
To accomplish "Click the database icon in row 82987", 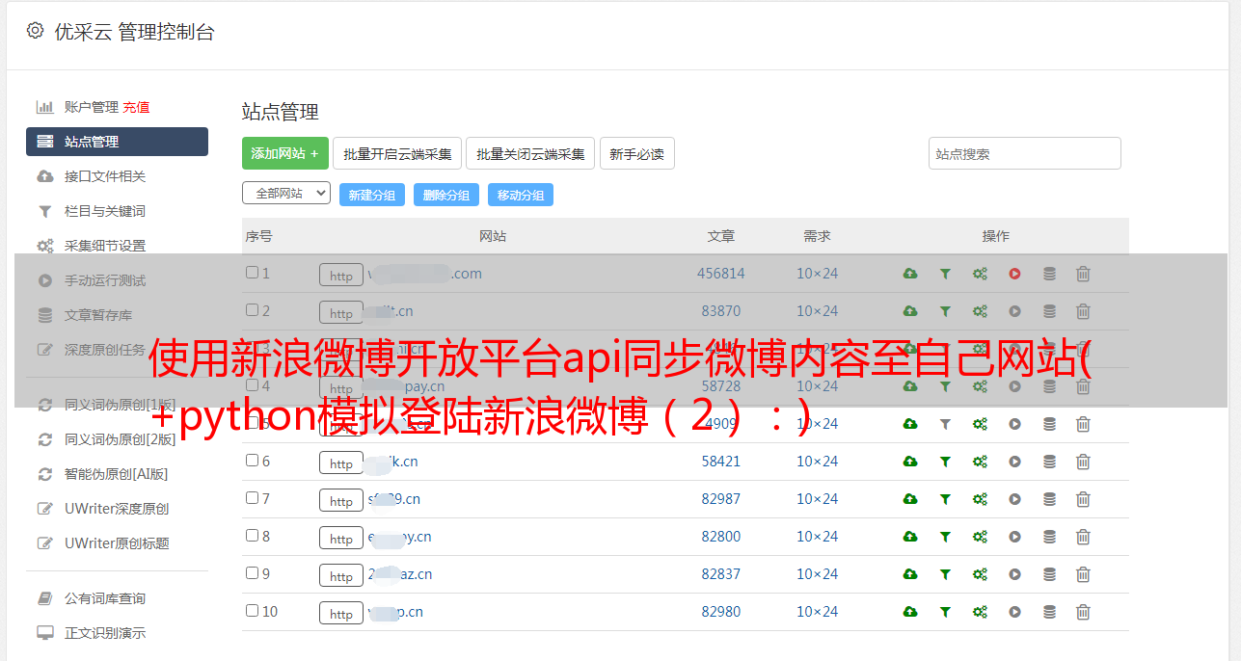I will tap(1049, 499).
